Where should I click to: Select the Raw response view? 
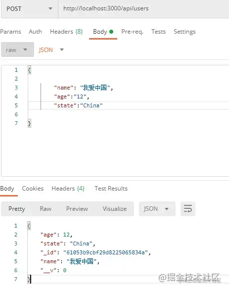coord(46,209)
